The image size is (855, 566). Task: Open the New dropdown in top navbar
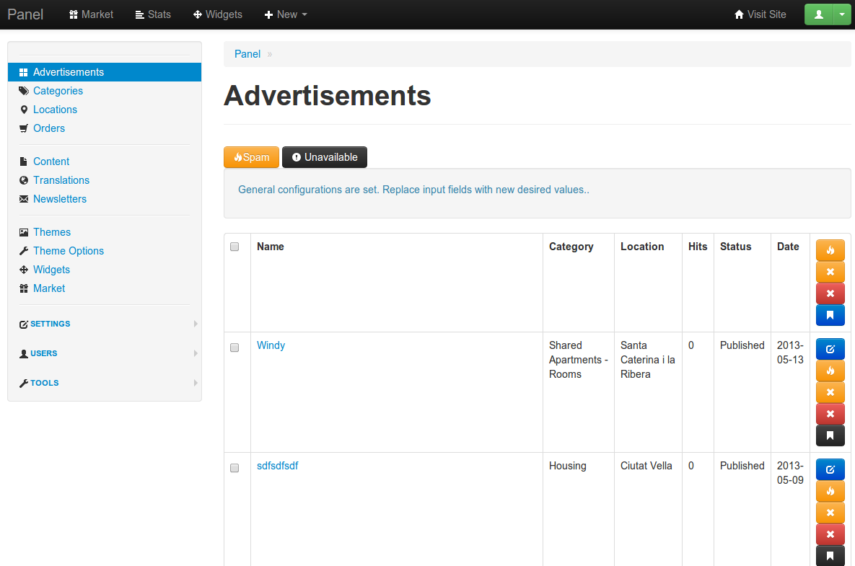tap(286, 14)
